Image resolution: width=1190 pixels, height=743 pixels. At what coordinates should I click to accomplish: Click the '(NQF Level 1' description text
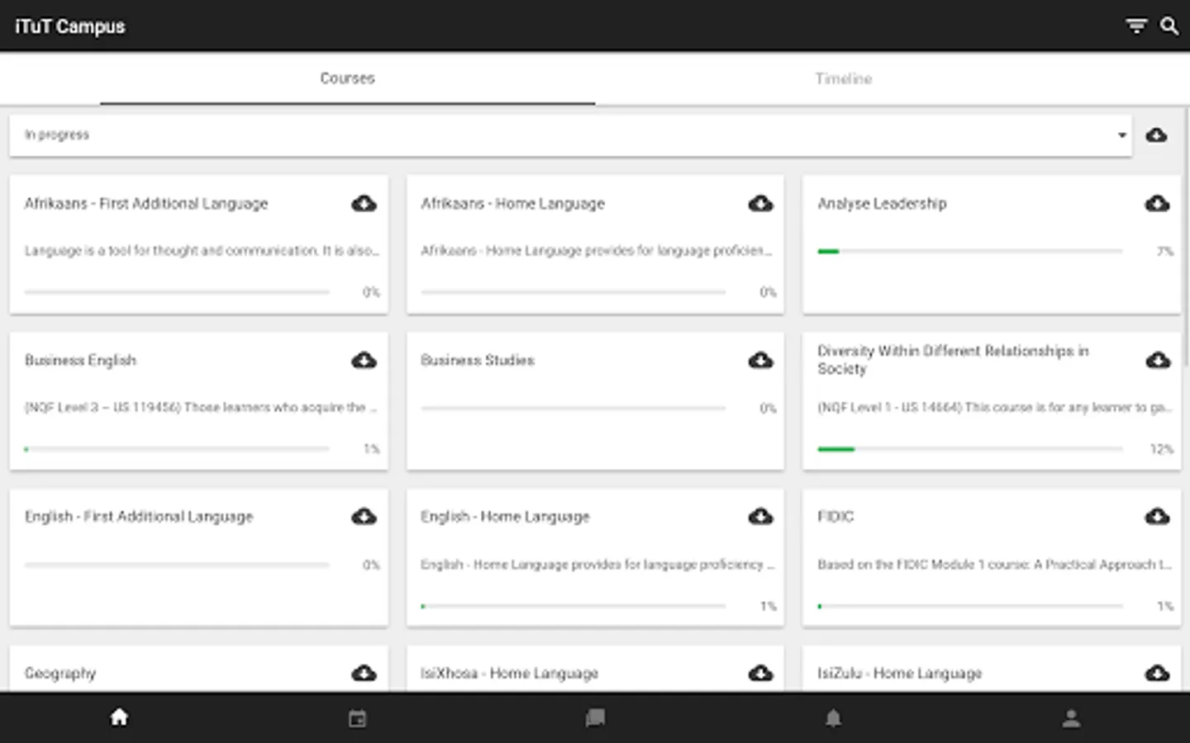tap(995, 407)
